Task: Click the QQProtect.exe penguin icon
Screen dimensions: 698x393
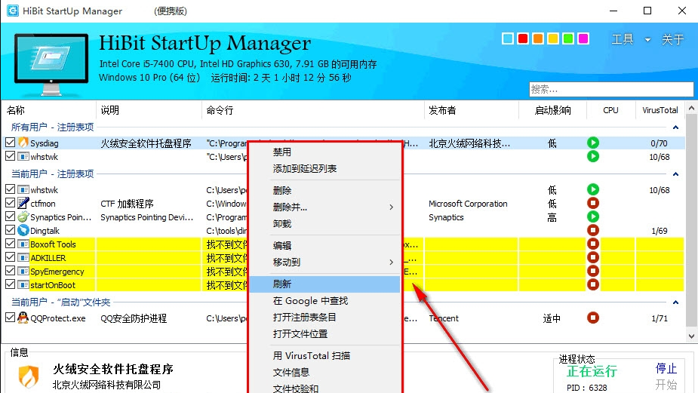Action: tap(23, 318)
